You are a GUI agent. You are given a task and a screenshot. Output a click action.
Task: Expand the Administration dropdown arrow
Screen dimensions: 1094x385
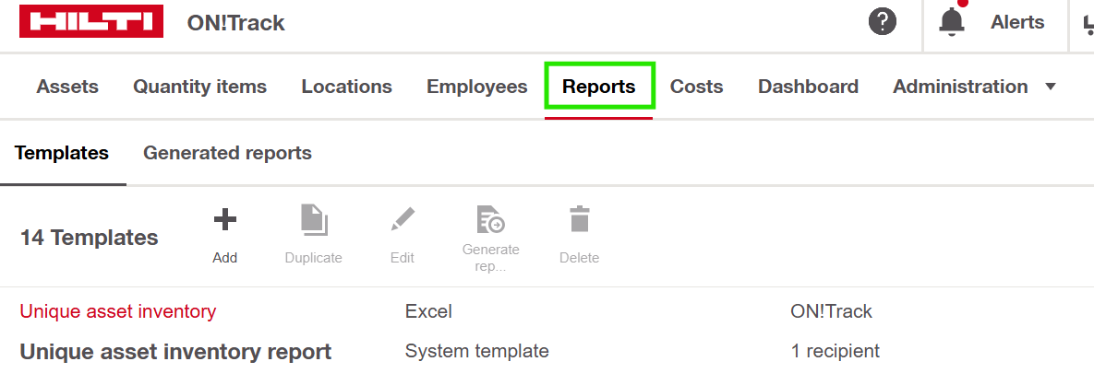click(x=1050, y=87)
